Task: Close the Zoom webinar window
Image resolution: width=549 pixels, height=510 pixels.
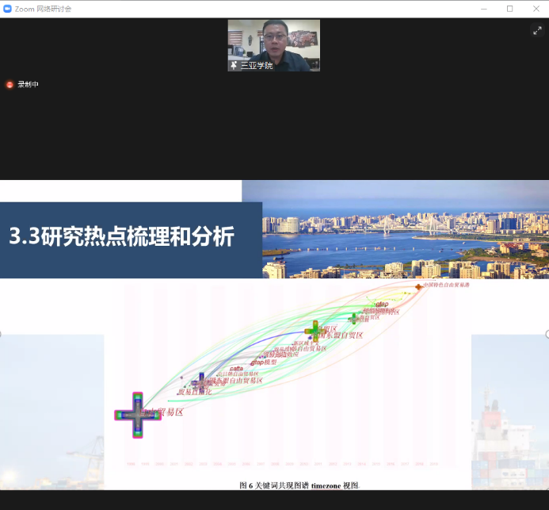Action: (536, 9)
